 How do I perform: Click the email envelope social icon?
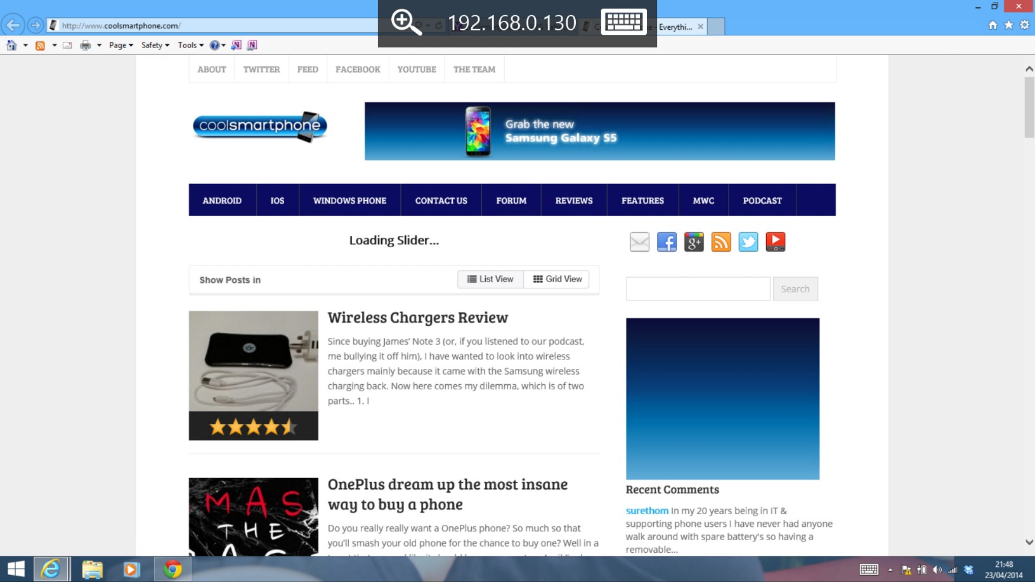coord(639,242)
